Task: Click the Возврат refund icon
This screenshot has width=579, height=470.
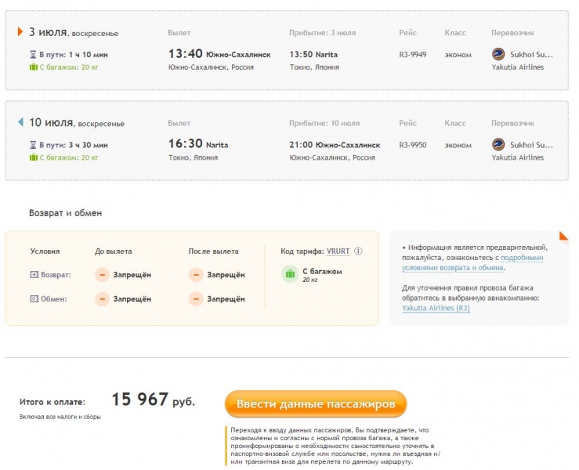Action: [34, 275]
